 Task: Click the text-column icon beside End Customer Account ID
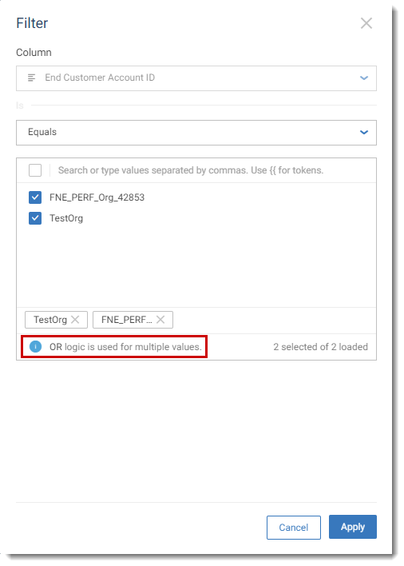(x=32, y=78)
